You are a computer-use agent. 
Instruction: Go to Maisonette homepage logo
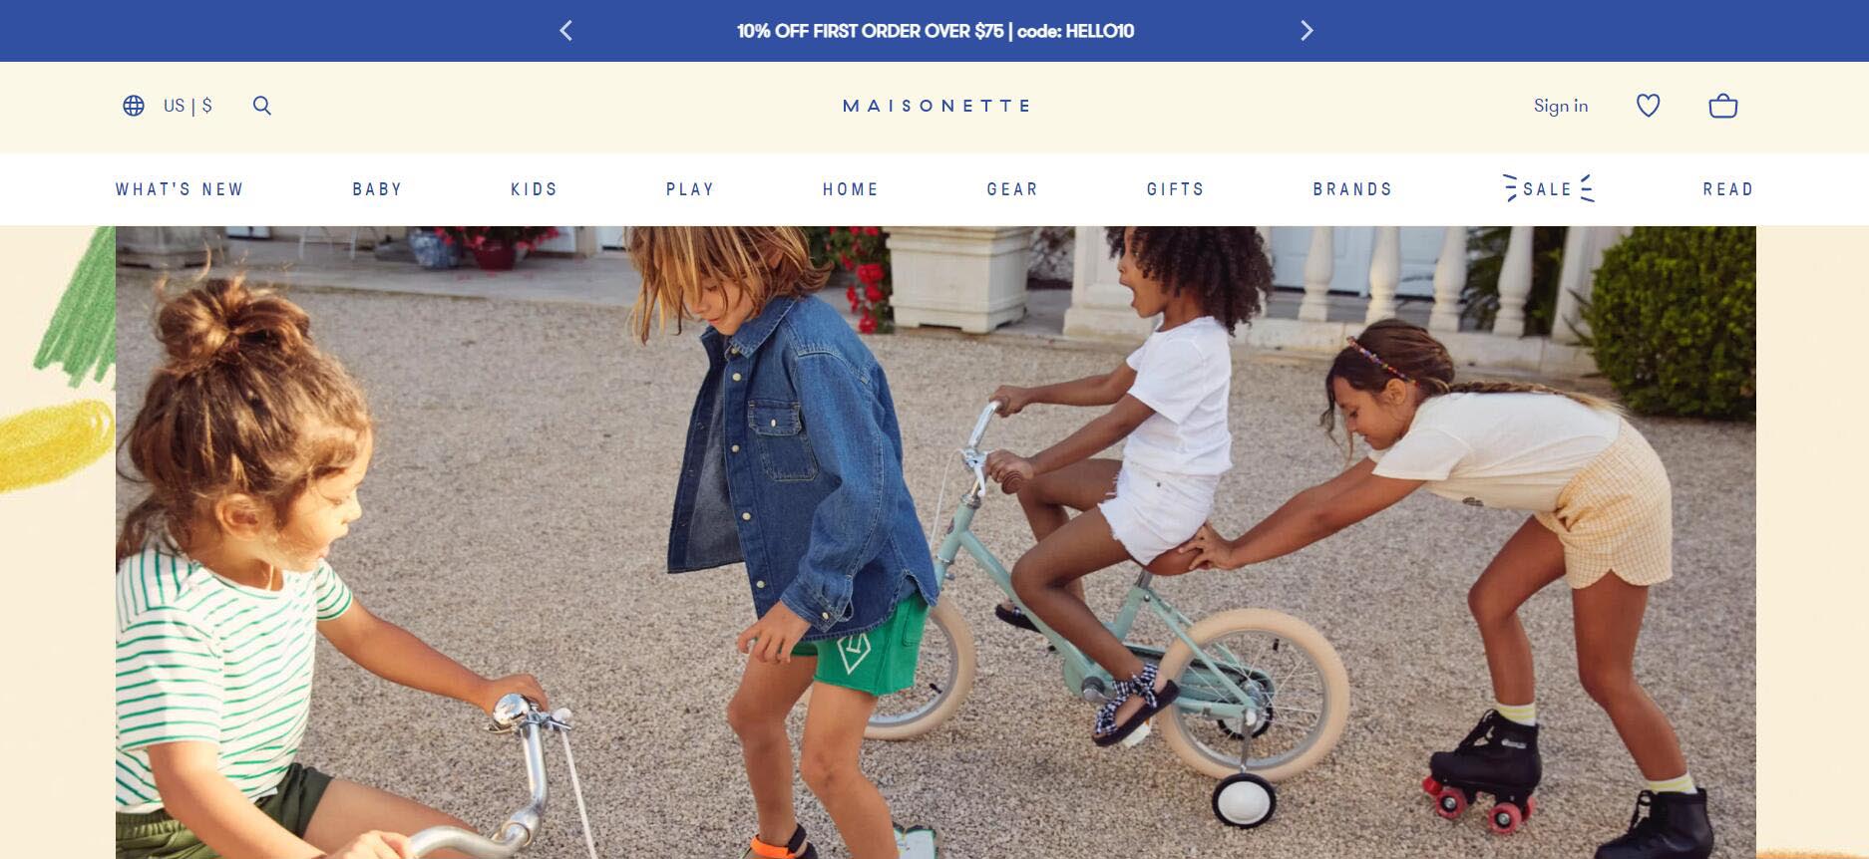pos(935,106)
